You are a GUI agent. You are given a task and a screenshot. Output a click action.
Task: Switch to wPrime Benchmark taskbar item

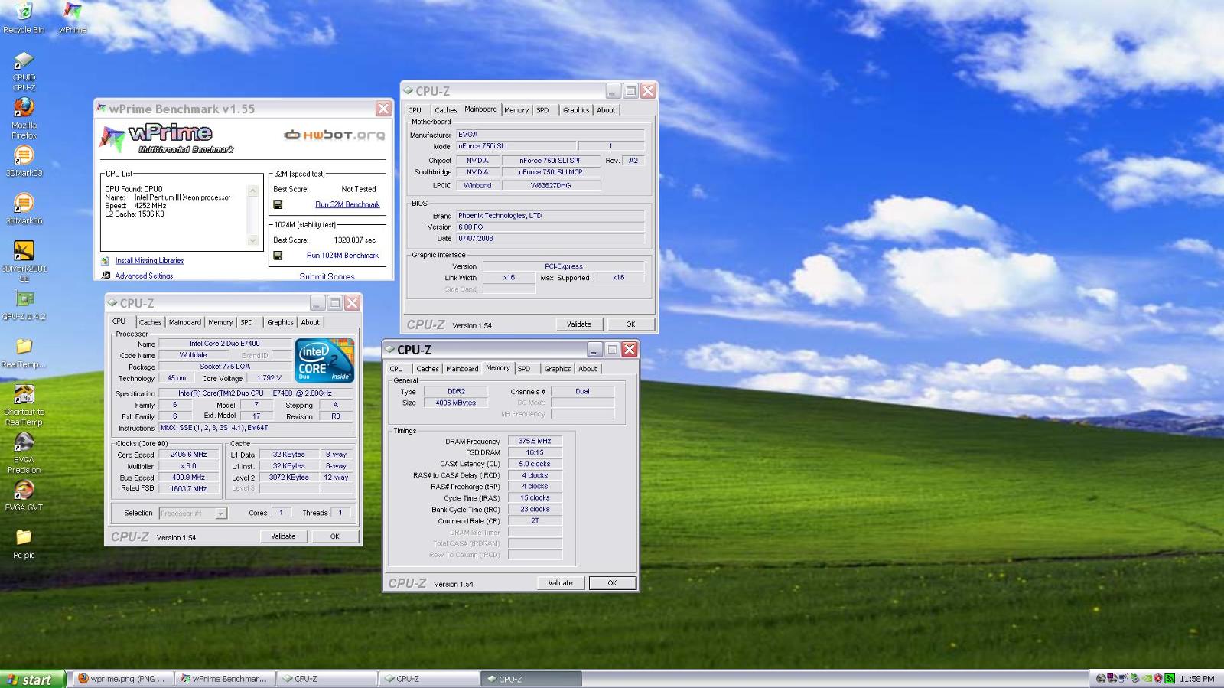224,679
